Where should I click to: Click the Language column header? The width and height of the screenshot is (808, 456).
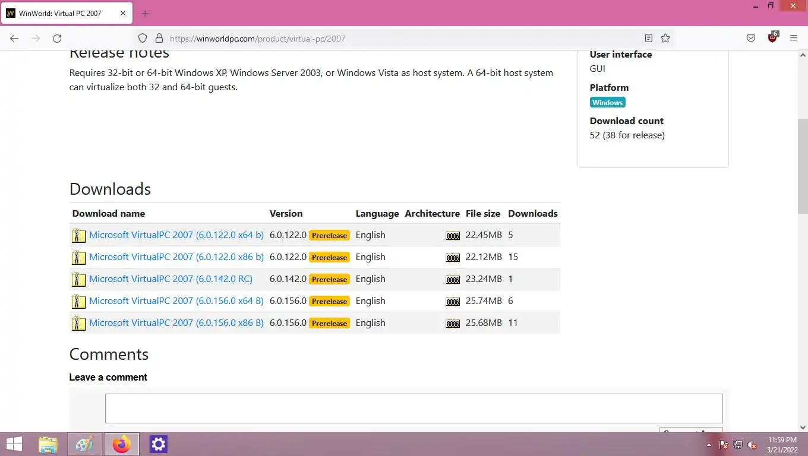coord(377,213)
